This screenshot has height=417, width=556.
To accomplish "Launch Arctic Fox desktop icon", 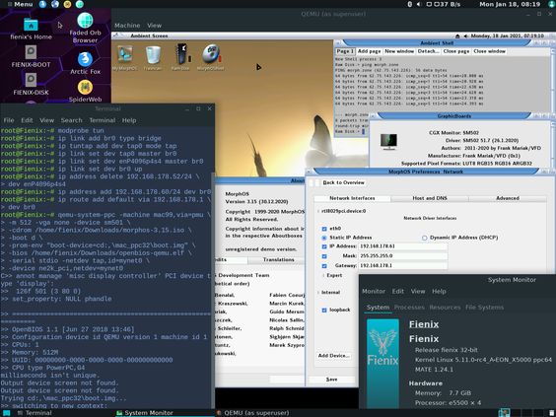I will click(x=85, y=59).
